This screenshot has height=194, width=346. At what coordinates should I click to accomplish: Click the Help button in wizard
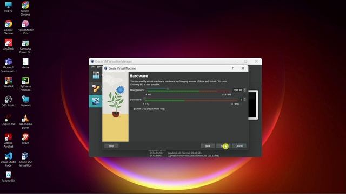[x=111, y=146]
